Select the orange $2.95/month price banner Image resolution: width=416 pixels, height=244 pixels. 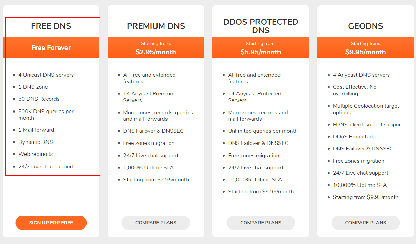tap(156, 48)
